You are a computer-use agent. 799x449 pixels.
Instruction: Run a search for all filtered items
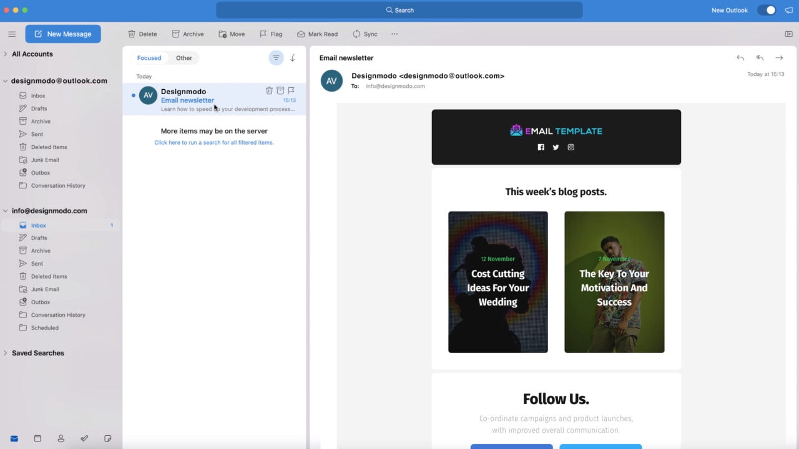pos(214,142)
